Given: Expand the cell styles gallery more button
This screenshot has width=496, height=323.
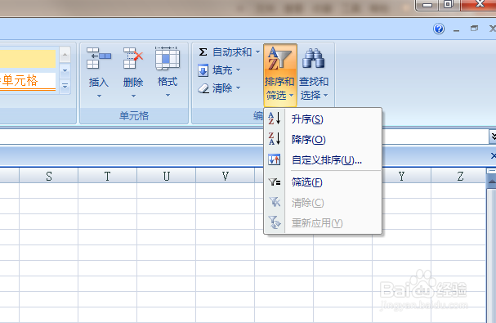Looking at the screenshot, I should coord(65,86).
